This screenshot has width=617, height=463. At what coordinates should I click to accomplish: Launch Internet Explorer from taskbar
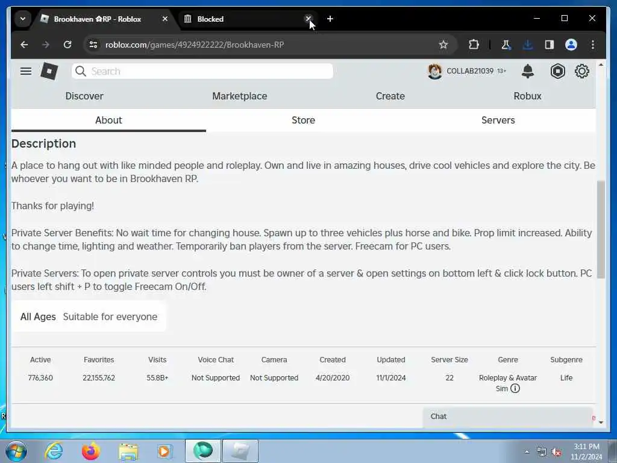click(54, 451)
